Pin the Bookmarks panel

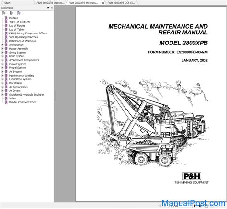pos(48,8)
